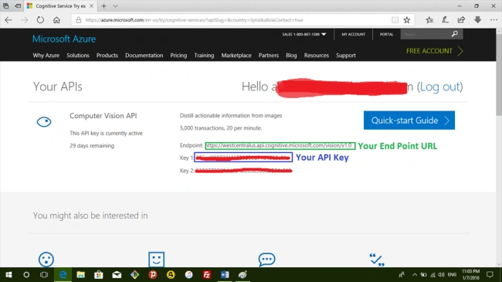The width and height of the screenshot is (502, 282).
Task: Click the download arrow extension icon
Action: 477,20
